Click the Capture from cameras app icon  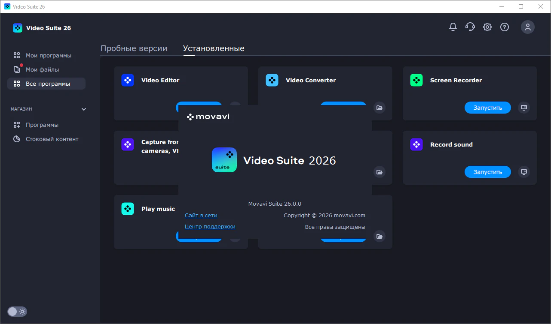(128, 144)
